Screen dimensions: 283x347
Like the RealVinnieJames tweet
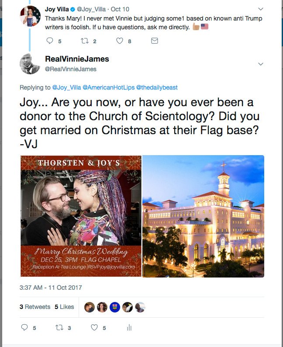tap(94, 327)
